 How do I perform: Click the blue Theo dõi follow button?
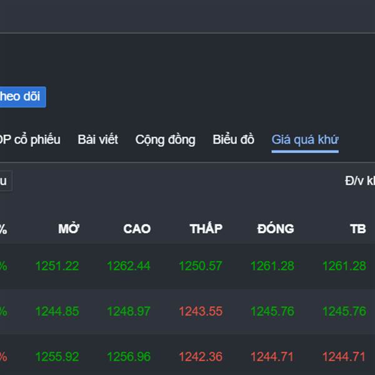pos(21,97)
